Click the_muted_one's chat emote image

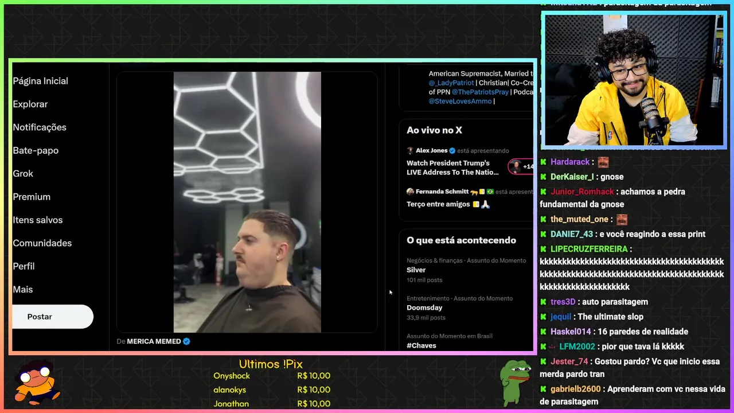[x=622, y=219]
